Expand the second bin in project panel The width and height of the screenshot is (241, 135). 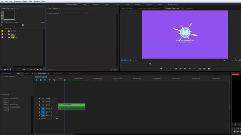click(x=6, y=34)
